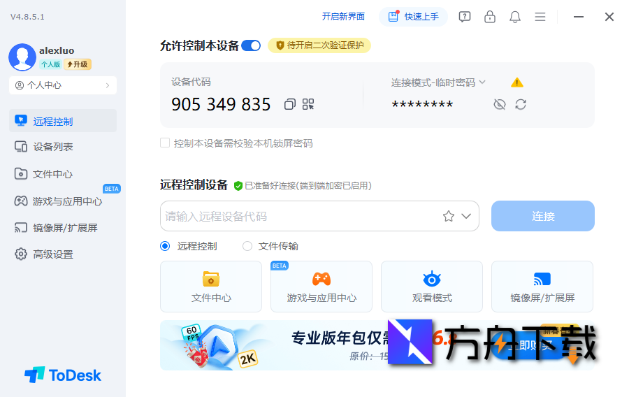629x397 pixels.
Task: Check 控制本设备需校验本机锁屏密码 box
Action: coord(165,143)
